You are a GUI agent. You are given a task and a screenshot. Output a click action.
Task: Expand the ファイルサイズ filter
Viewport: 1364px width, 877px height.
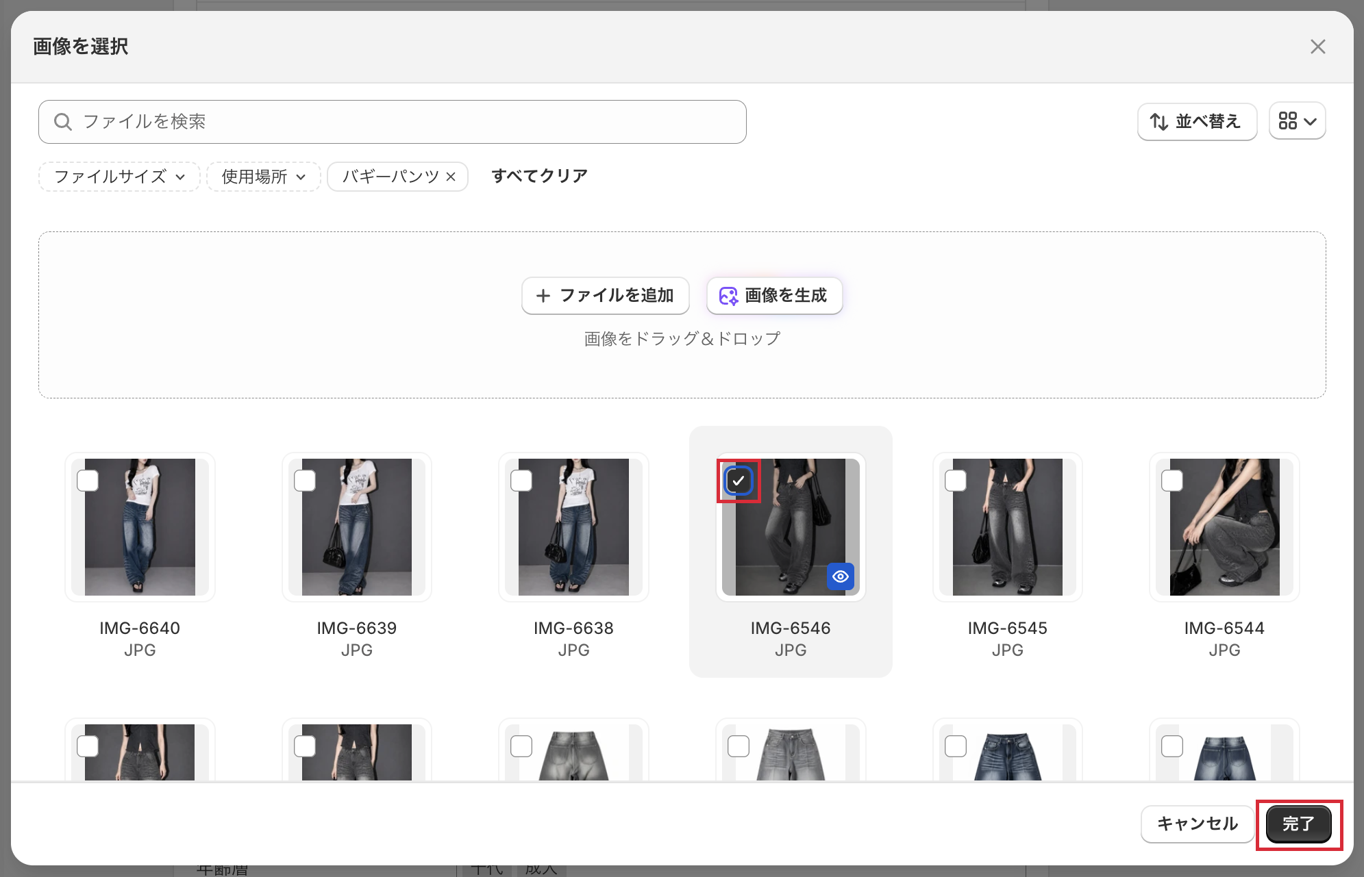[x=119, y=177]
